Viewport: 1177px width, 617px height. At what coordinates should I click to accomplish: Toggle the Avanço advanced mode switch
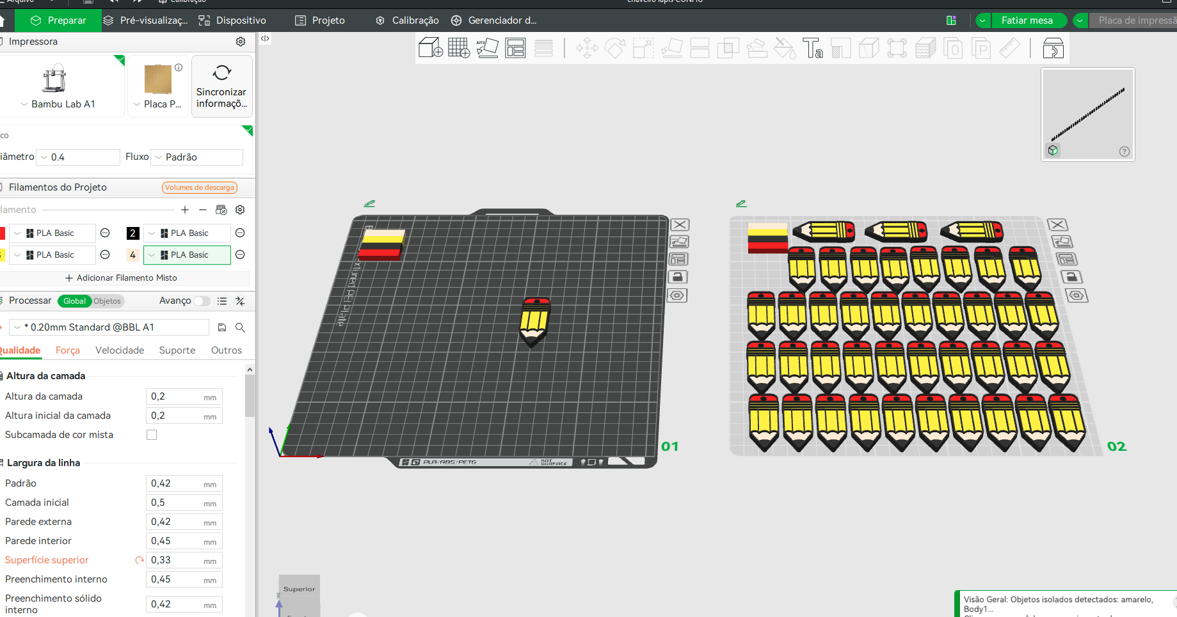[202, 301]
